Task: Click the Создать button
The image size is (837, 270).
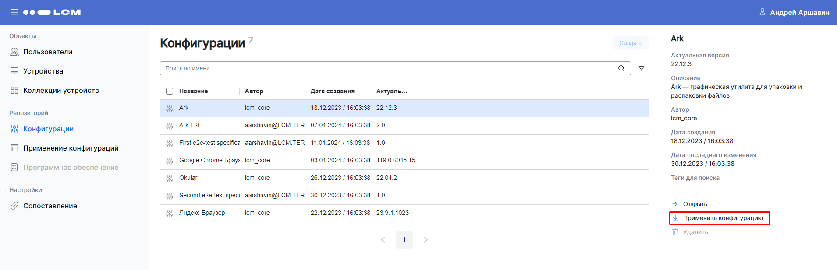Action: tap(630, 43)
